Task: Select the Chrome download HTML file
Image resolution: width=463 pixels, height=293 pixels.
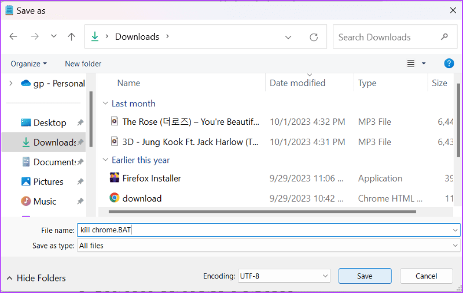Action: 142,198
